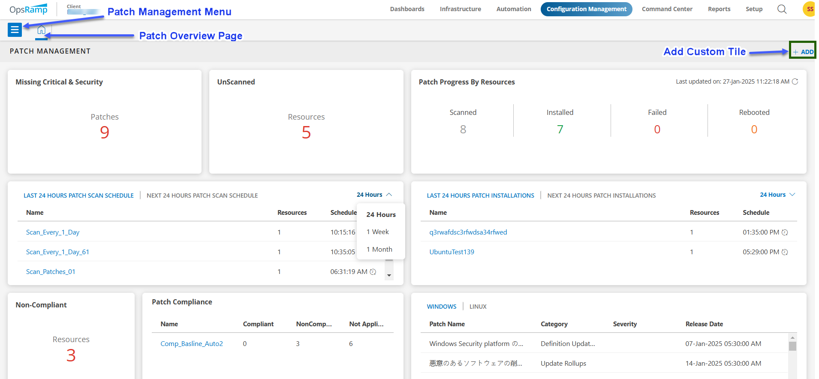Select the WINDOWS patches tab
This screenshot has height=379, width=819.
(441, 307)
